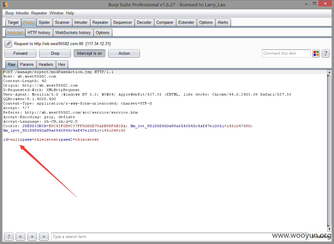Screen dimensions: 334x244
Task: Forward the intercepted request
Action: point(20,53)
